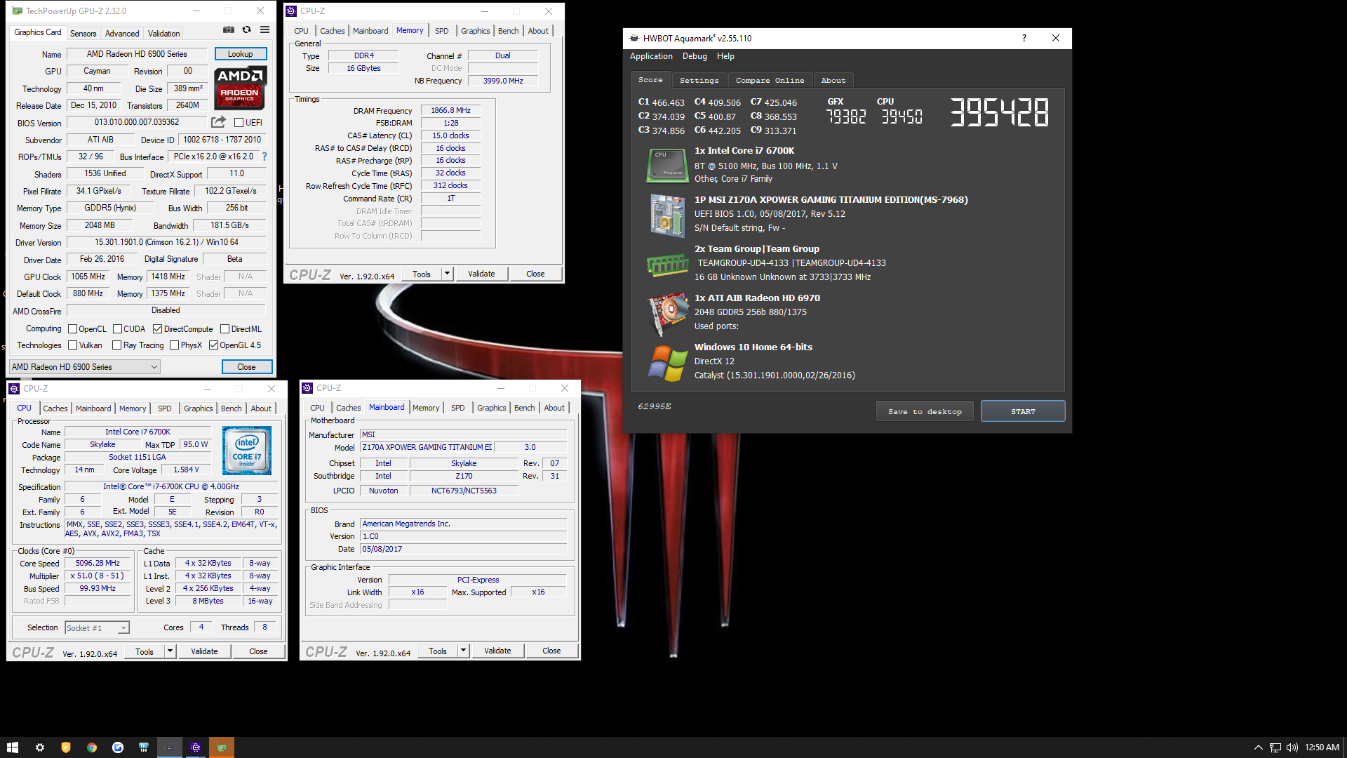Click the DRAM Frequency value 1866.8 MHz
The image size is (1347, 758).
(450, 110)
